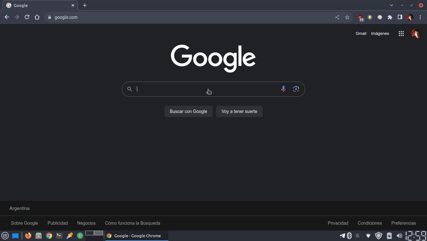
Task: Open Gmail link
Action: click(x=361, y=34)
